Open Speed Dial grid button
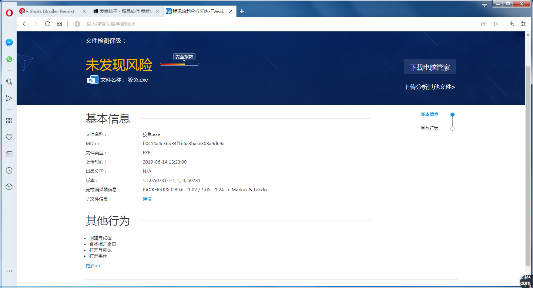Viewport: 533px width, 288px height. (59, 24)
